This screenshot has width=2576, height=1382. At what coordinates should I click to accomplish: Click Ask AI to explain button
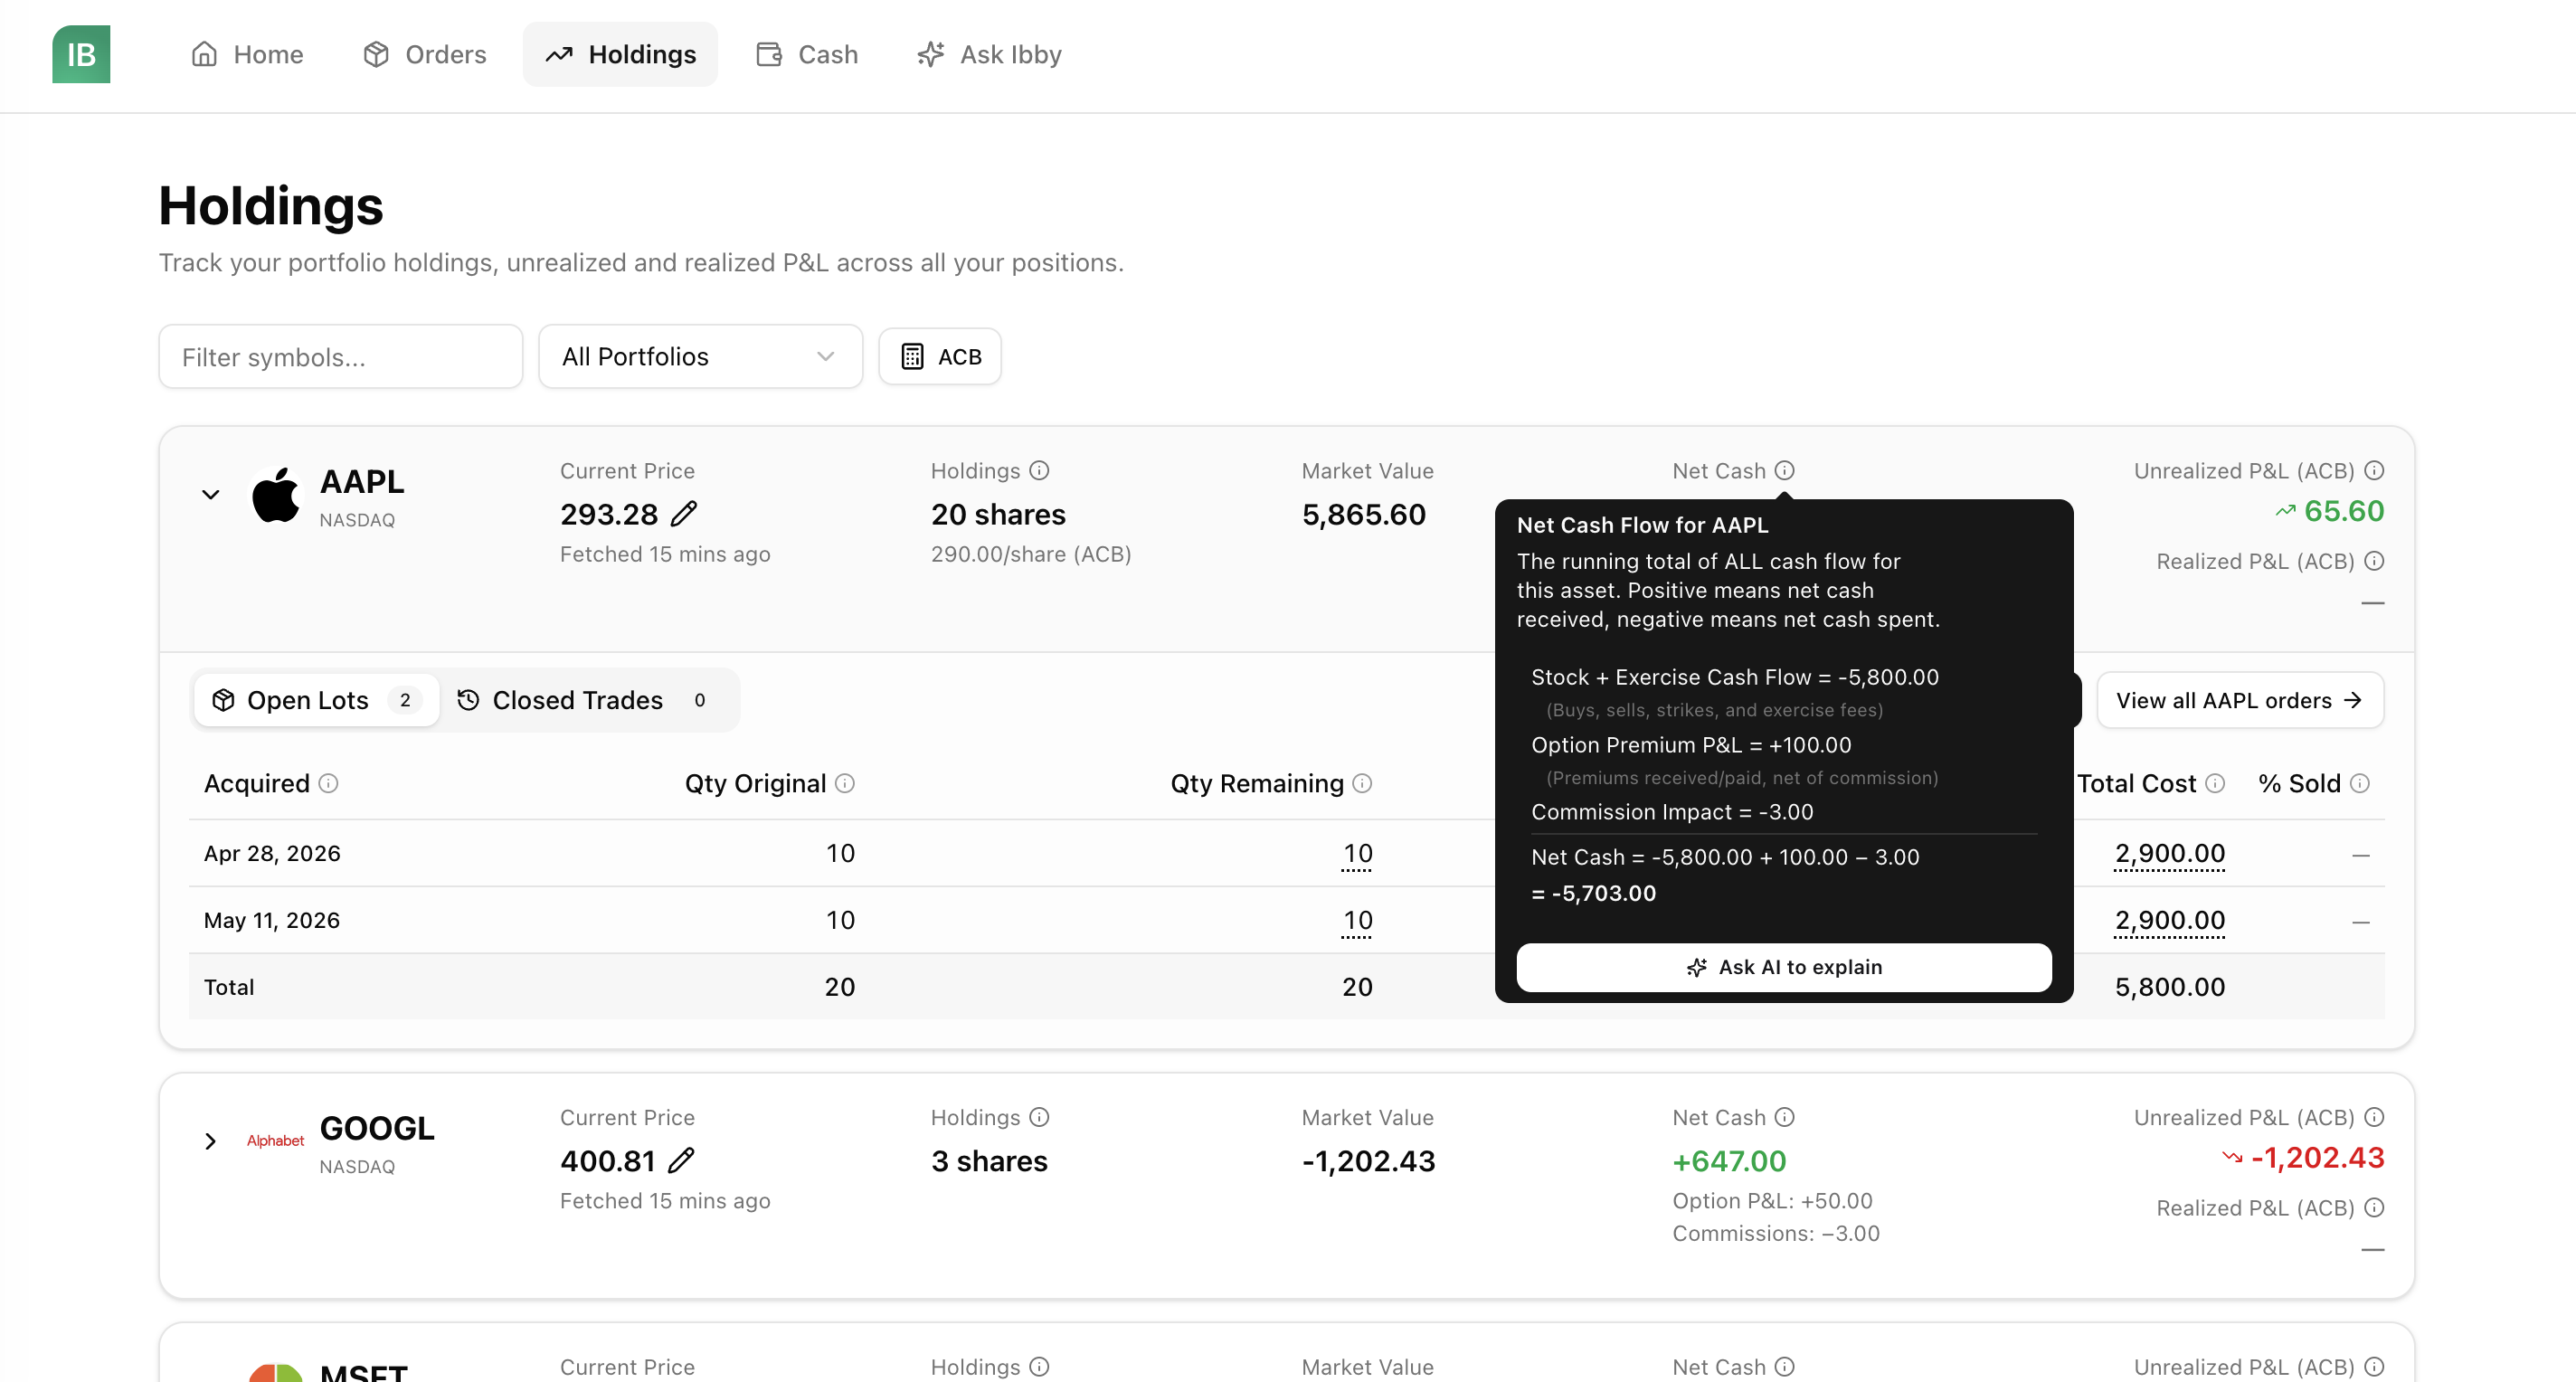coord(1784,967)
